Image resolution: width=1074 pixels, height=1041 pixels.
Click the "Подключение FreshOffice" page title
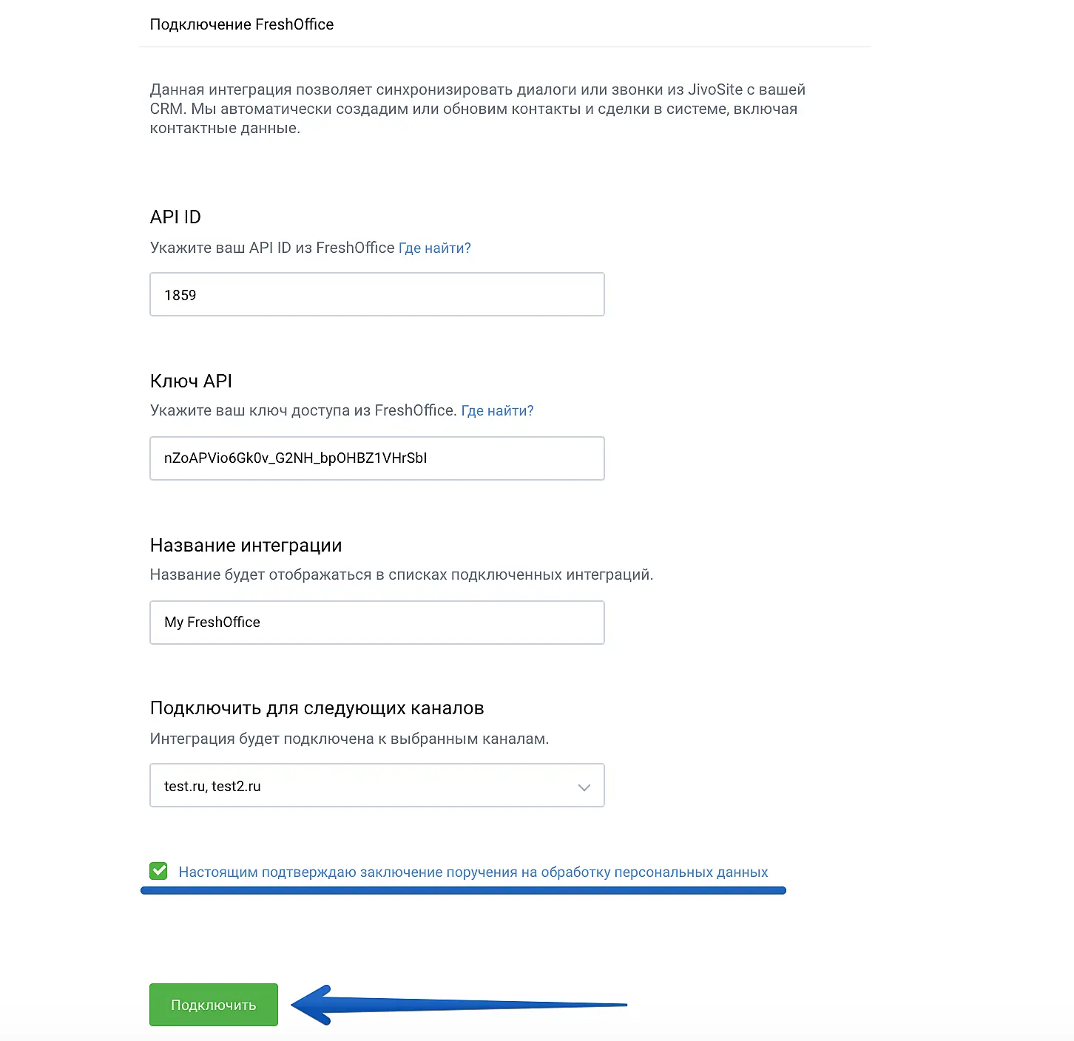coord(241,24)
